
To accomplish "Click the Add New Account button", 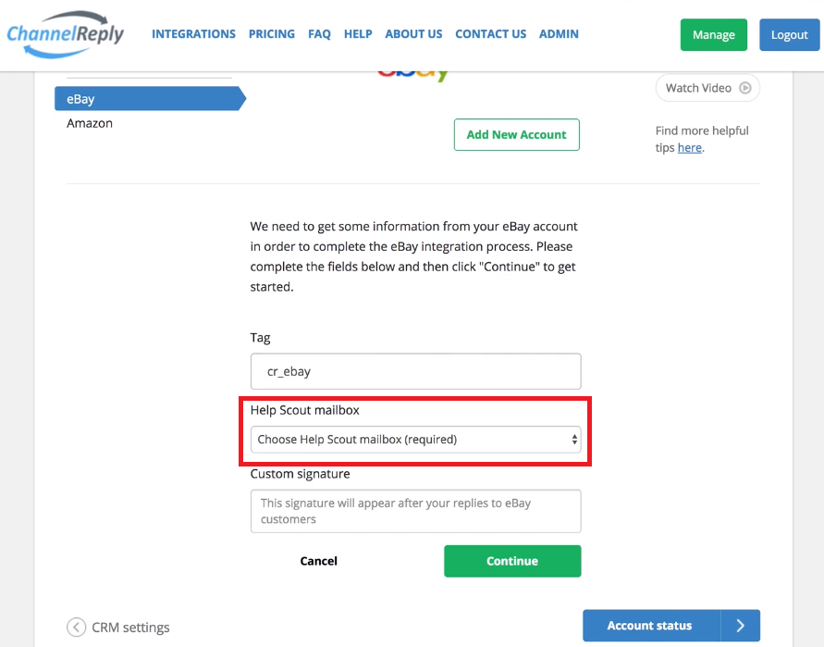I will coord(517,134).
